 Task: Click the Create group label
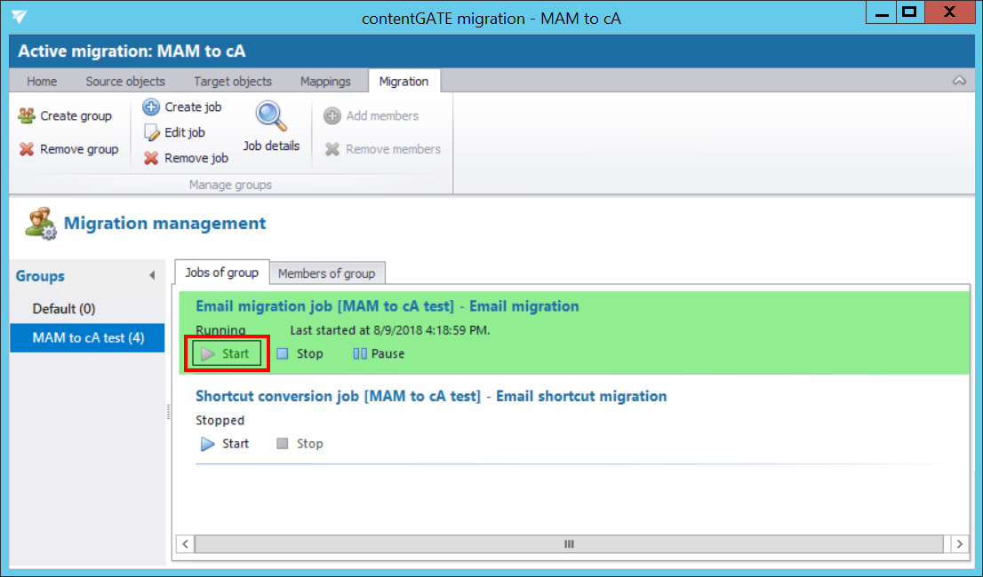point(76,115)
